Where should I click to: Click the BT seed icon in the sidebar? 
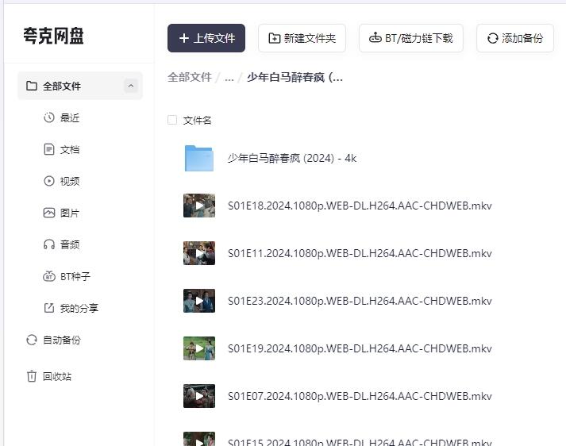pyautogui.click(x=49, y=276)
